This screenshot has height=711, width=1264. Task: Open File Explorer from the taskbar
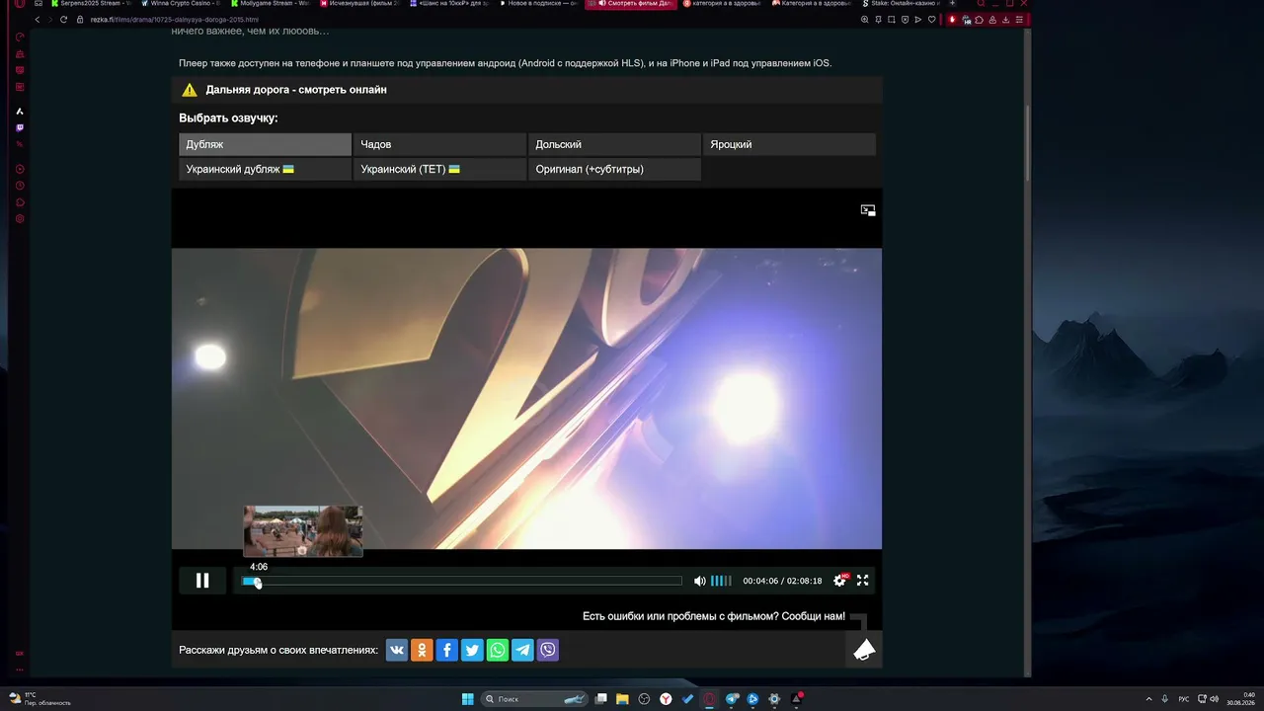tap(622, 699)
